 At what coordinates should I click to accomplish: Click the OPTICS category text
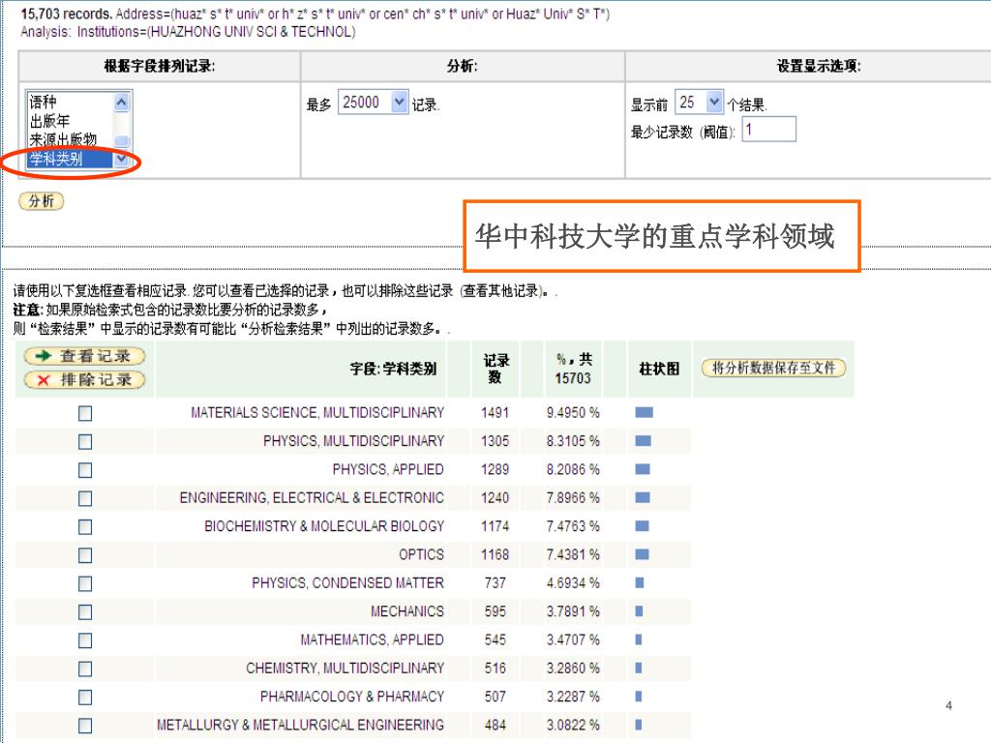click(422, 554)
